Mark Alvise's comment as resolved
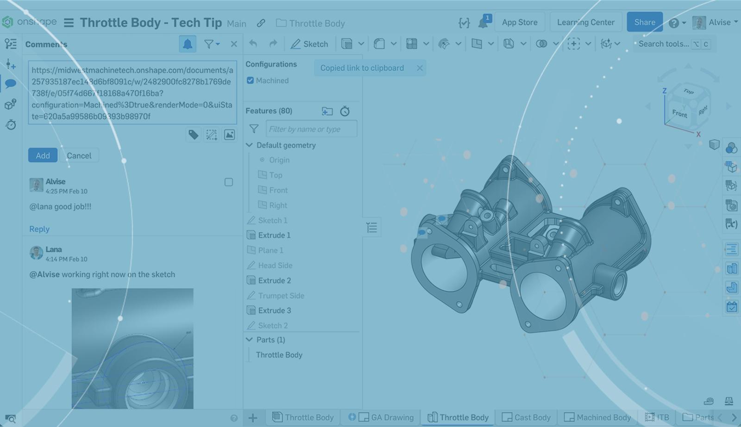The height and width of the screenshot is (427, 741). [228, 182]
